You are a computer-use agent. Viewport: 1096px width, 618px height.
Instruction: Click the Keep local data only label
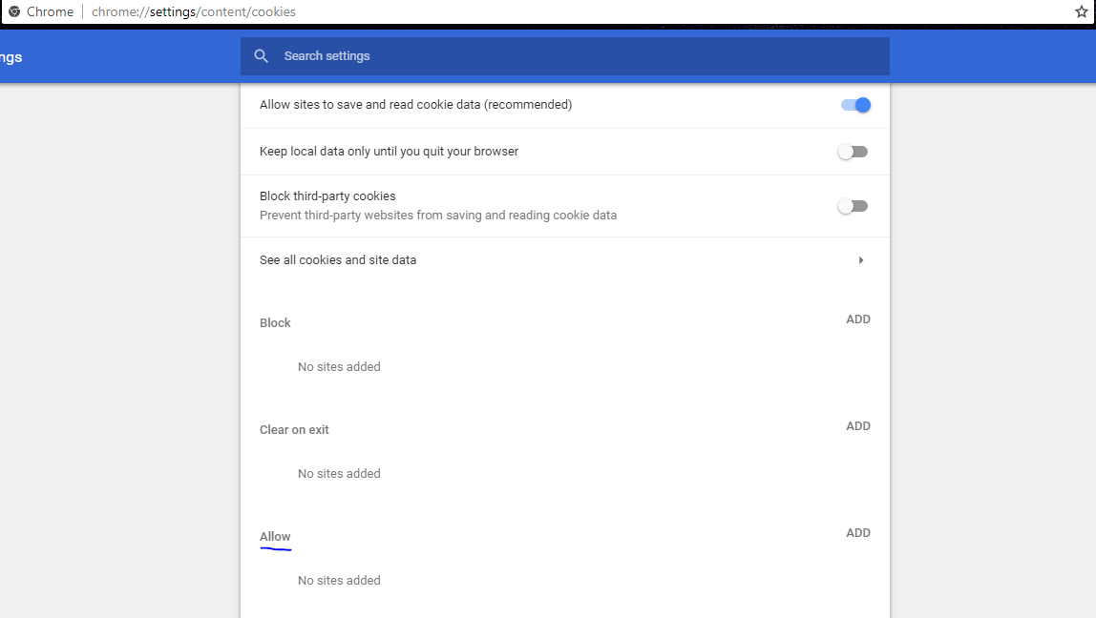point(389,152)
